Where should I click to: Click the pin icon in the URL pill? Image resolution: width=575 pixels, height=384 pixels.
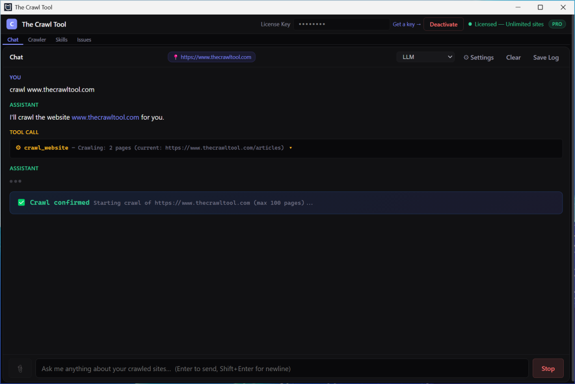click(x=176, y=57)
